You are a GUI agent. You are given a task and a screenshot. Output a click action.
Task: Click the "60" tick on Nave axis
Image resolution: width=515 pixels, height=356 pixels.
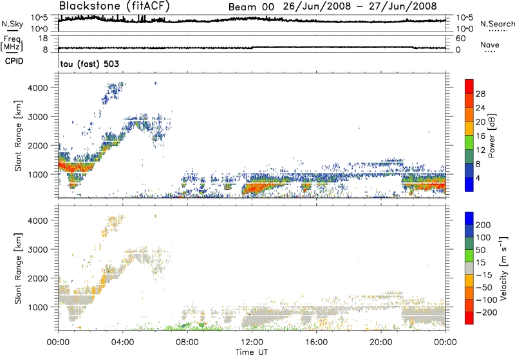(x=460, y=39)
